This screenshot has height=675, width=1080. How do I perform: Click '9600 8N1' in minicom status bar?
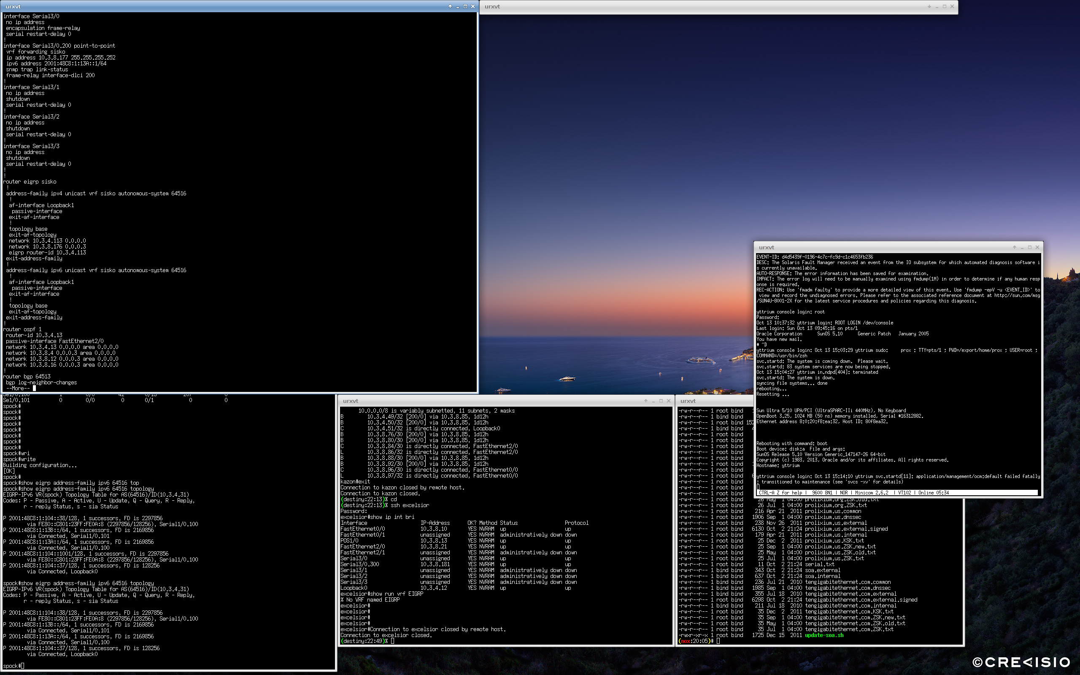pos(822,493)
